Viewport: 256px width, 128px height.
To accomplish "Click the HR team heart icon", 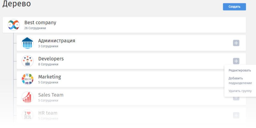I will [x=28, y=115].
